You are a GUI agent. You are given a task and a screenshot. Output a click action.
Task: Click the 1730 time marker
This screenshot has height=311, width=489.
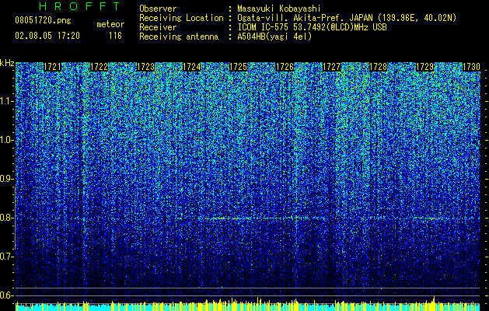point(471,67)
